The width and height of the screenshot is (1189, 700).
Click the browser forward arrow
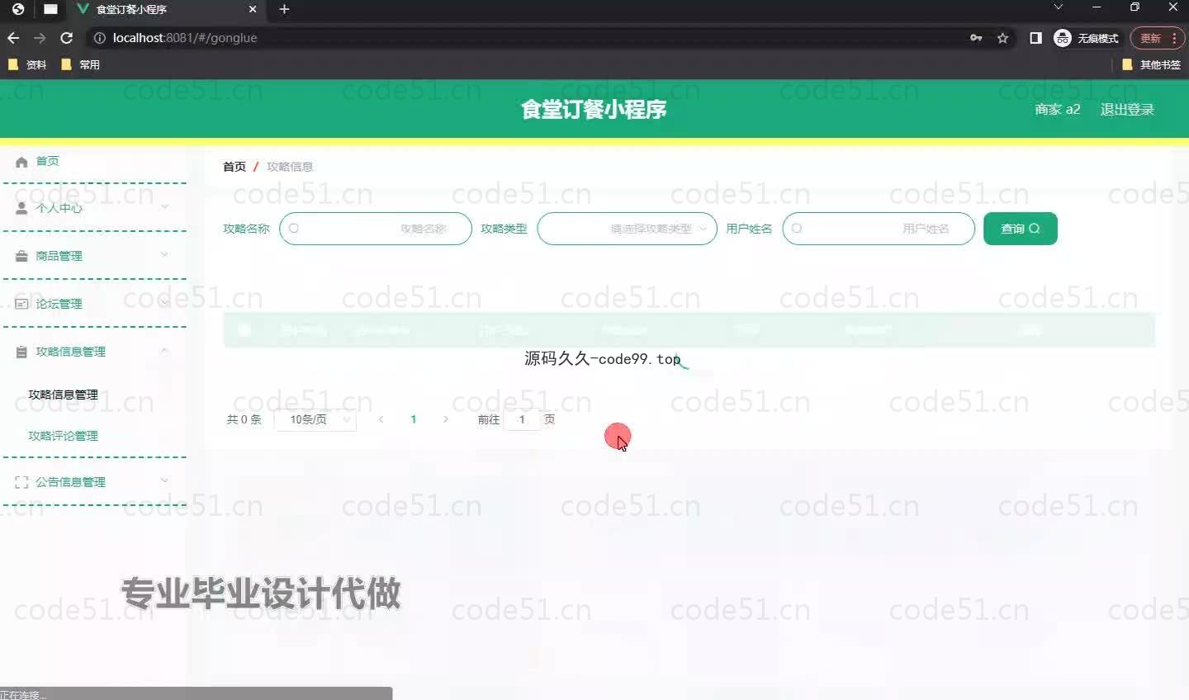click(x=40, y=38)
